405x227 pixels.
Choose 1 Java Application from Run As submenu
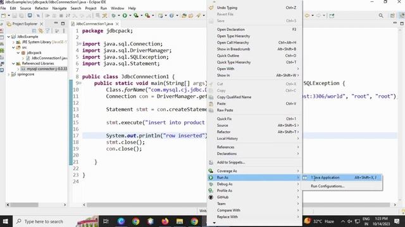[342, 178]
